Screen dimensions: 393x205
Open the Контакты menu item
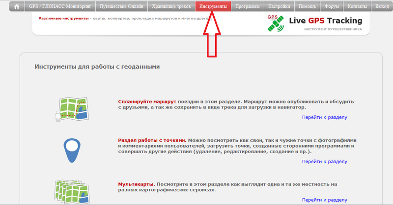[357, 7]
